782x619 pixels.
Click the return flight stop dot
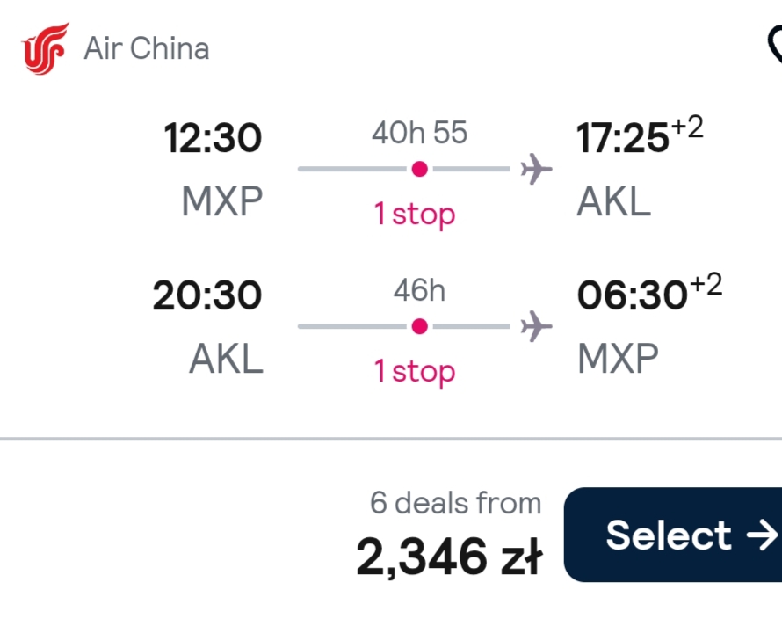419,326
